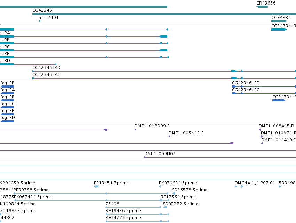Select the SD02272.5prime feature block
Image resolution: width=296 pixels, height=223 pixels.
tap(165, 207)
